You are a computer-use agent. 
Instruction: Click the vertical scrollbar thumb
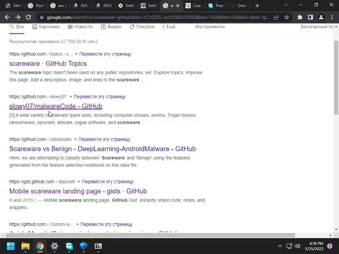[336, 78]
